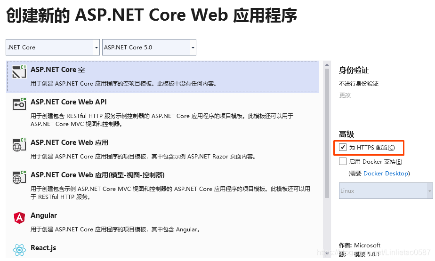Click the React.js atom logo icon
The width and height of the screenshot is (435, 261).
point(19,250)
